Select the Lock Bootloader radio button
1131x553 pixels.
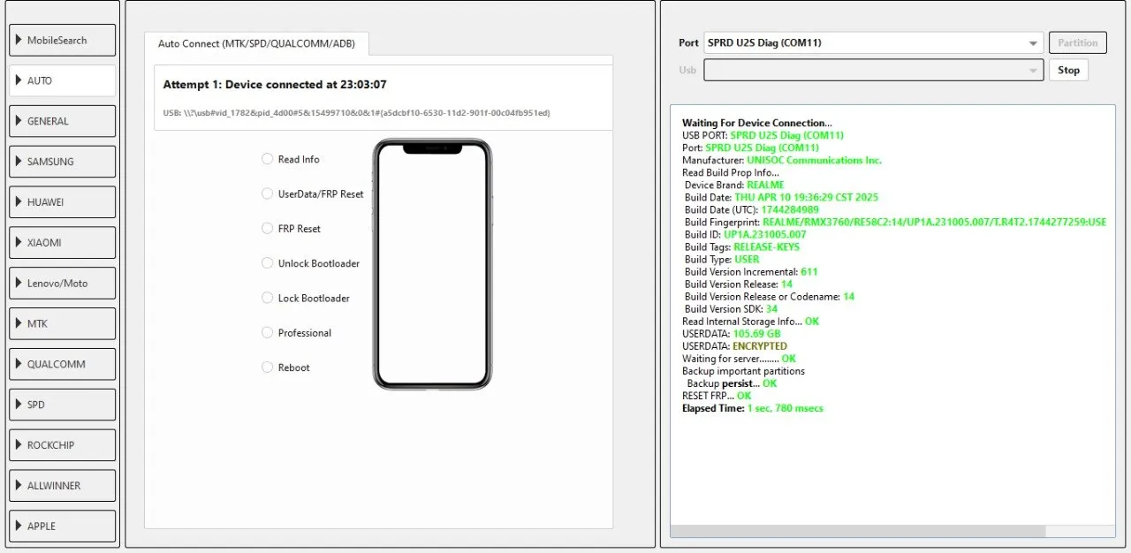[x=268, y=298]
